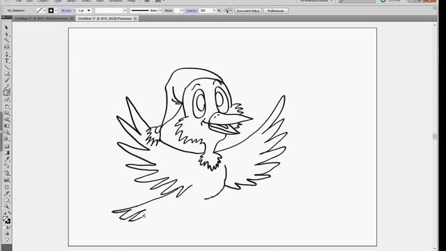Select the Type tool

point(6,61)
